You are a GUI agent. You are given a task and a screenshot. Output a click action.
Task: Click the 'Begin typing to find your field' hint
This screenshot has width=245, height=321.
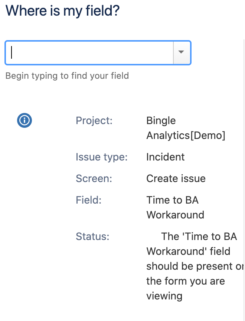tap(67, 76)
